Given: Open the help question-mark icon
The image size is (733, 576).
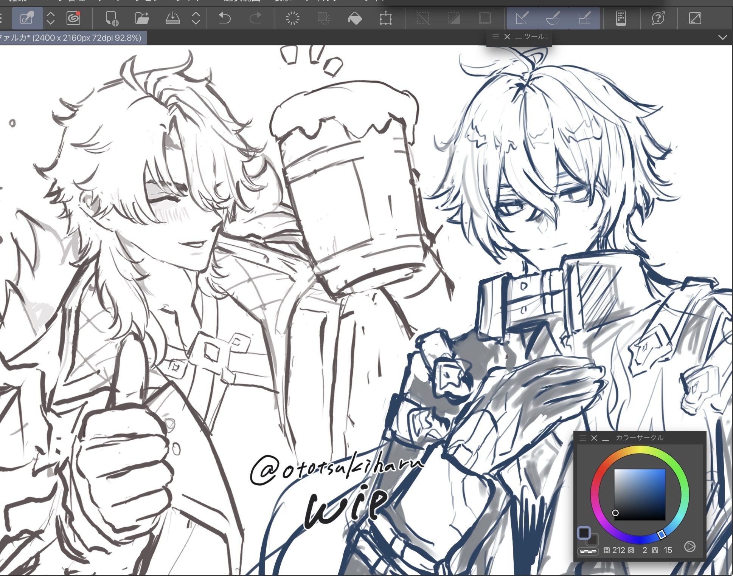Looking at the screenshot, I should (658, 18).
